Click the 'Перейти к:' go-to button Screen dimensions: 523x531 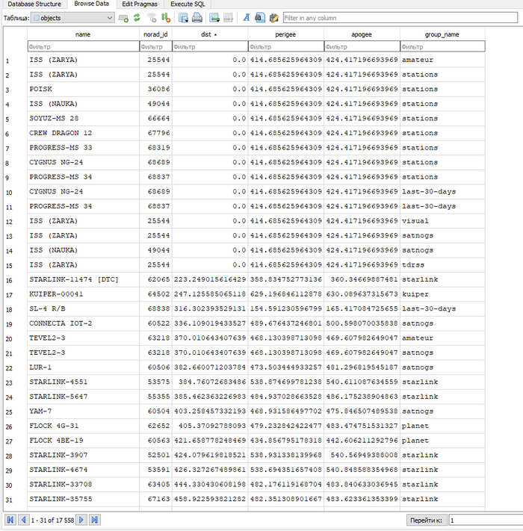pos(426,520)
